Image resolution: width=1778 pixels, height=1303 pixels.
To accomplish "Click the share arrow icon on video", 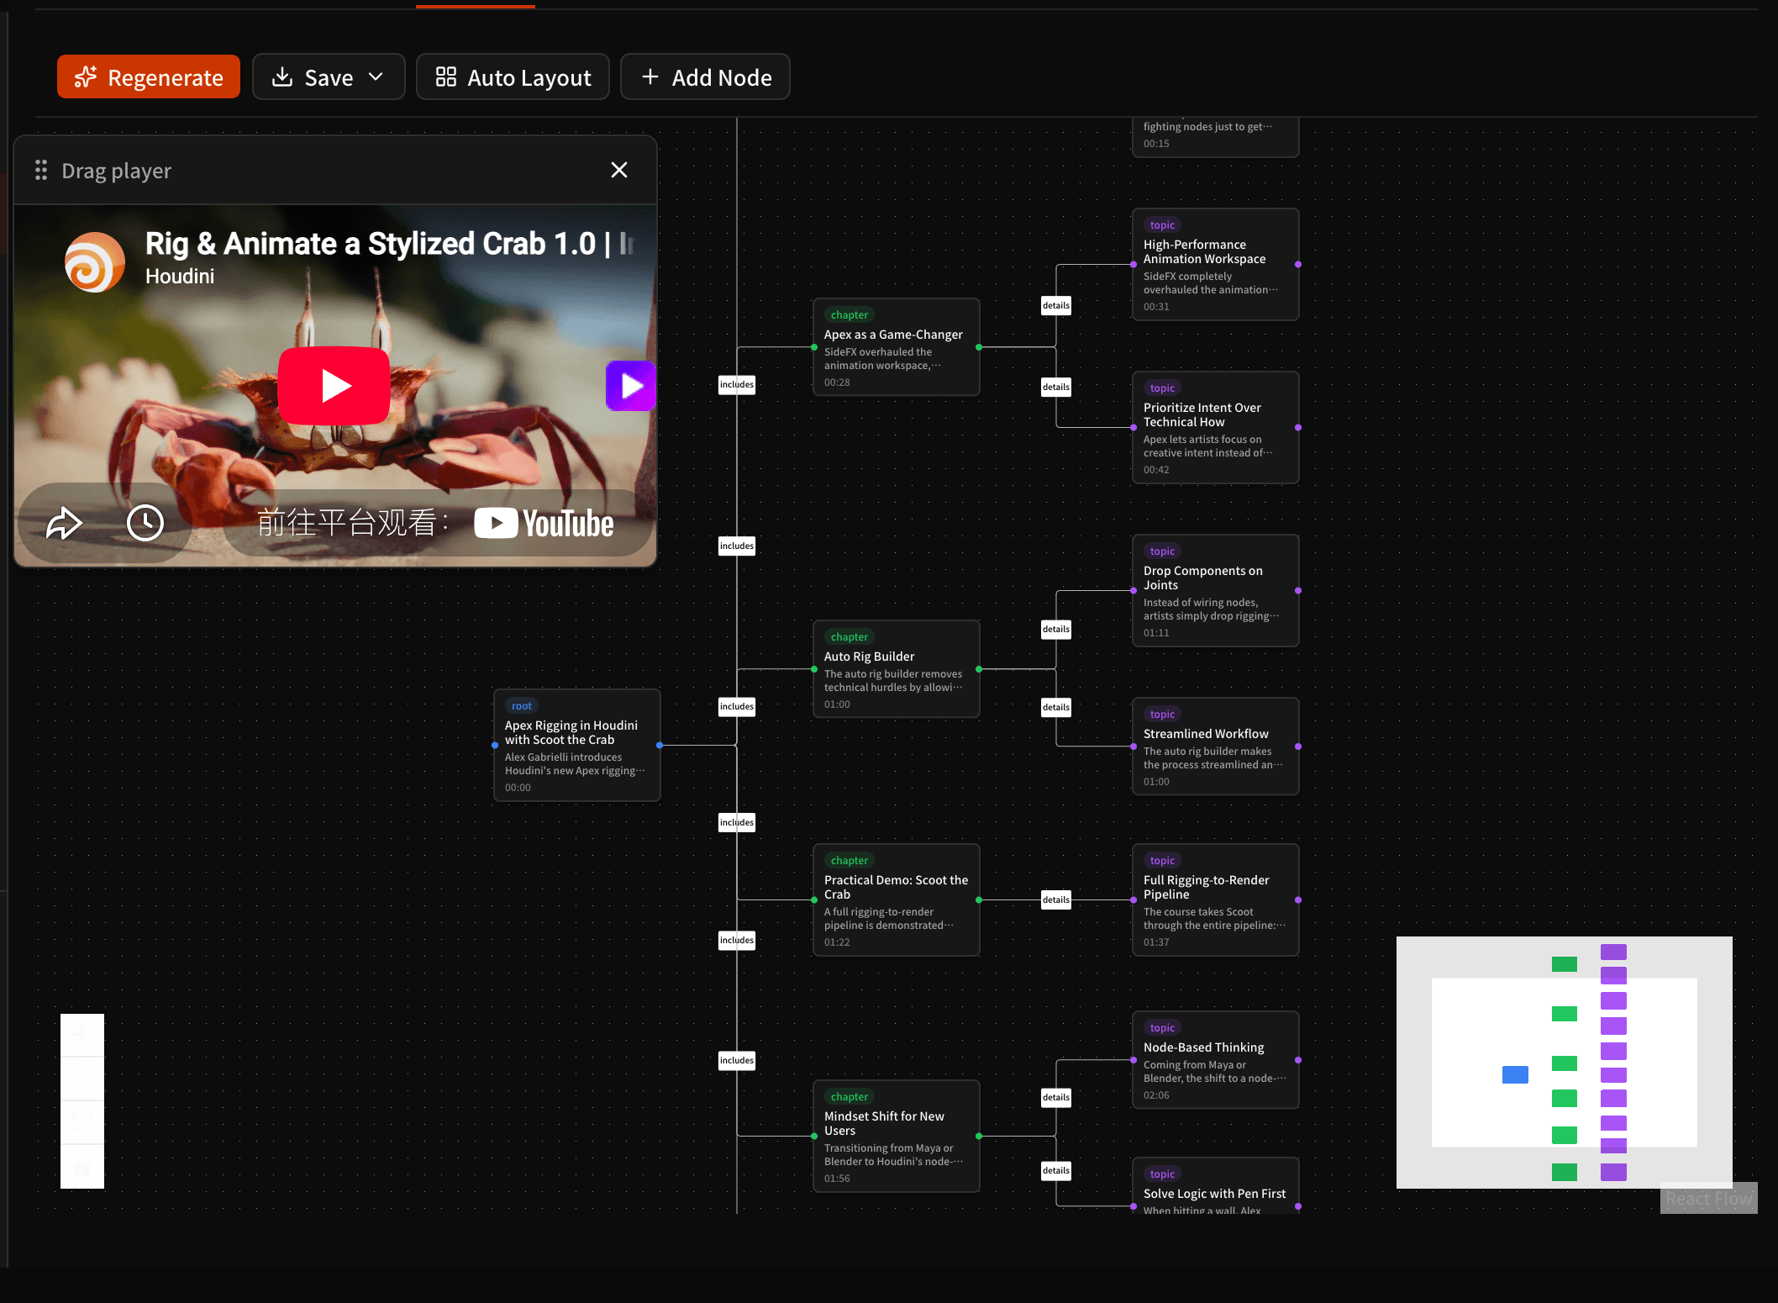I will (x=64, y=523).
